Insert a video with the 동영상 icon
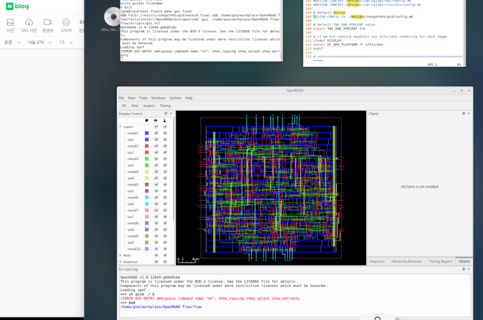This screenshot has height=320, width=483. coord(47,22)
